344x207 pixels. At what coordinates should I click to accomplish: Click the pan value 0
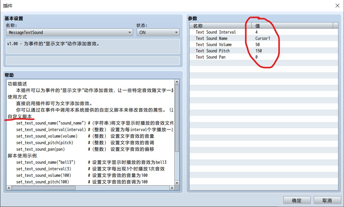(256, 57)
